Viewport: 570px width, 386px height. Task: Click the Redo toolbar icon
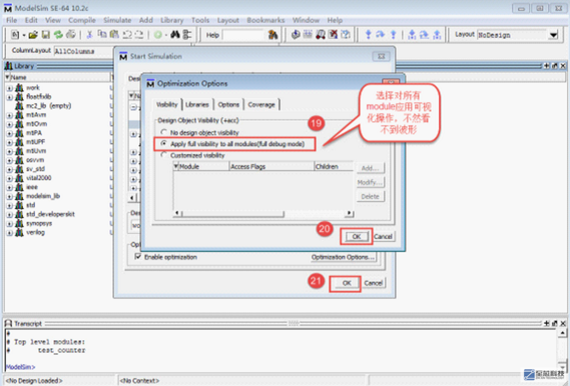click(139, 35)
